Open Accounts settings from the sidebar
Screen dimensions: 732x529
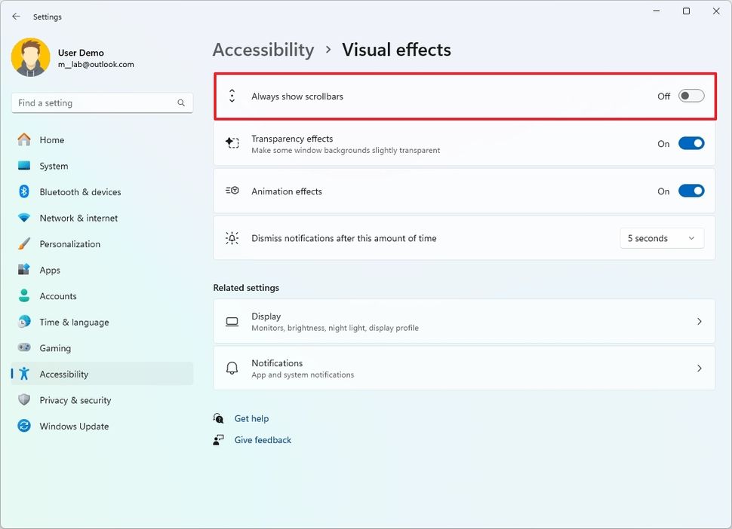click(x=23, y=295)
